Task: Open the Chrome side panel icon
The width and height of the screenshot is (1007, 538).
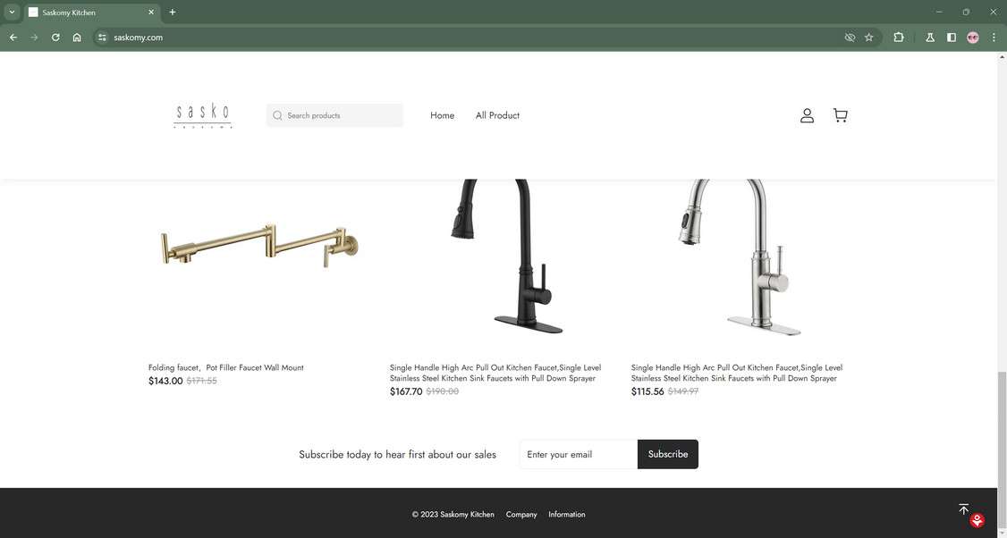Action: coord(952,38)
